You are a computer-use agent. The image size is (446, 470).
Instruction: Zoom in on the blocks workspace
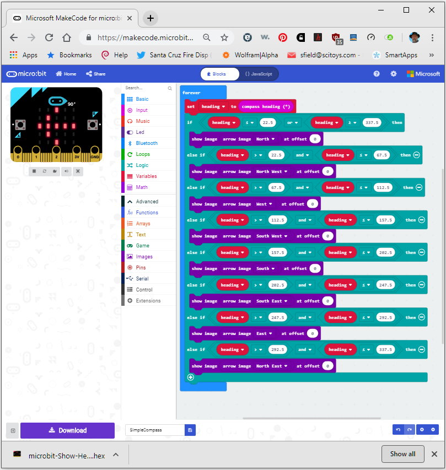[x=422, y=430]
